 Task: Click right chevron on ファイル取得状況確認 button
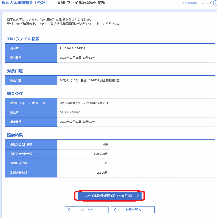pyautogui.click(x=138, y=196)
